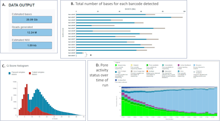
Task: Click the barcode48 bar in the chart
Action: 103,31
